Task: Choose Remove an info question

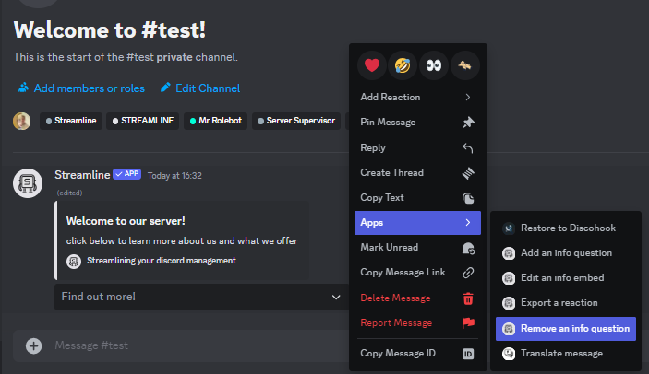Action: 566,328
